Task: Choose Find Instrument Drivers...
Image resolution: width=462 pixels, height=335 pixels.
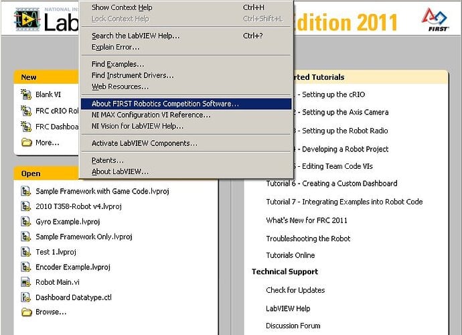Action: click(x=186, y=75)
